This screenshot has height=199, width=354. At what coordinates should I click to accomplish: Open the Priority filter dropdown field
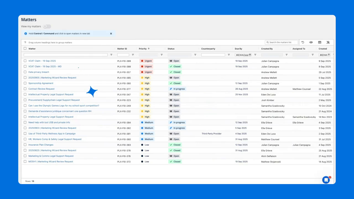point(148,55)
